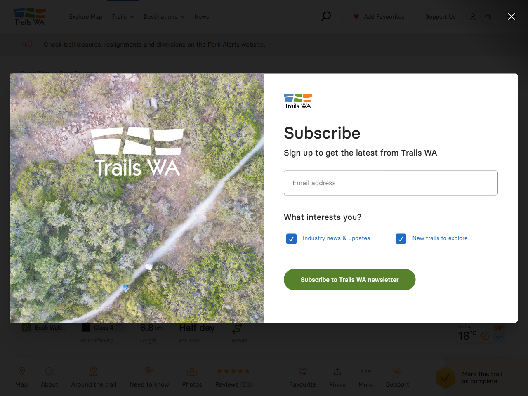
Task: Go to the News menu item
Action: (x=201, y=17)
